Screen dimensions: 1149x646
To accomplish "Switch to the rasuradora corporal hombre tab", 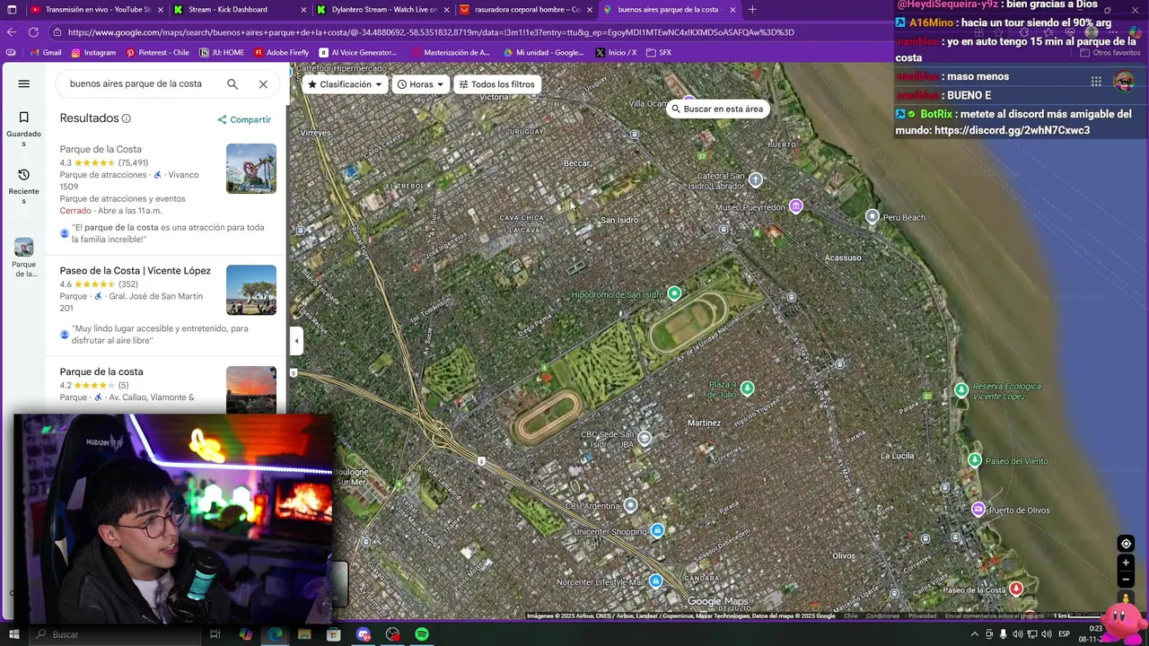I will 524,10.
